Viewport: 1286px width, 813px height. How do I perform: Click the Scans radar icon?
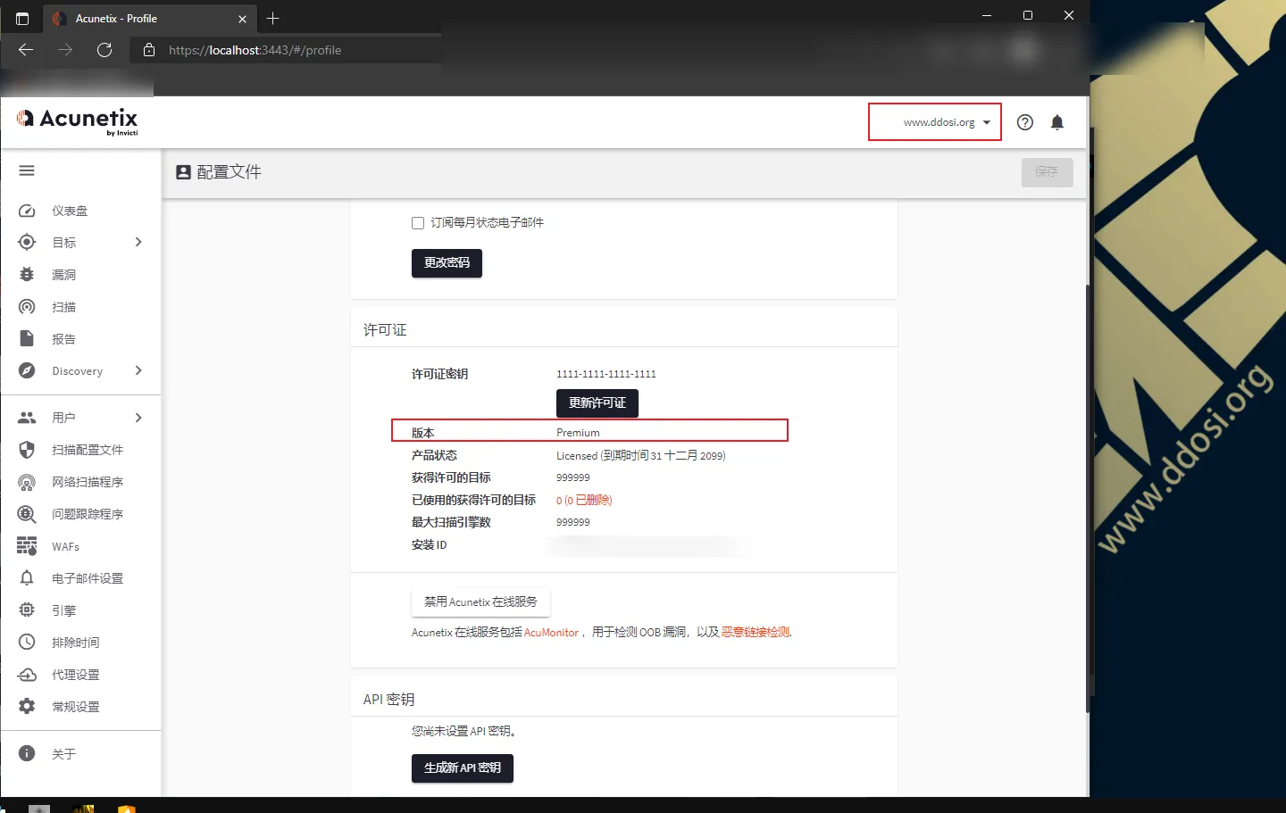point(27,306)
